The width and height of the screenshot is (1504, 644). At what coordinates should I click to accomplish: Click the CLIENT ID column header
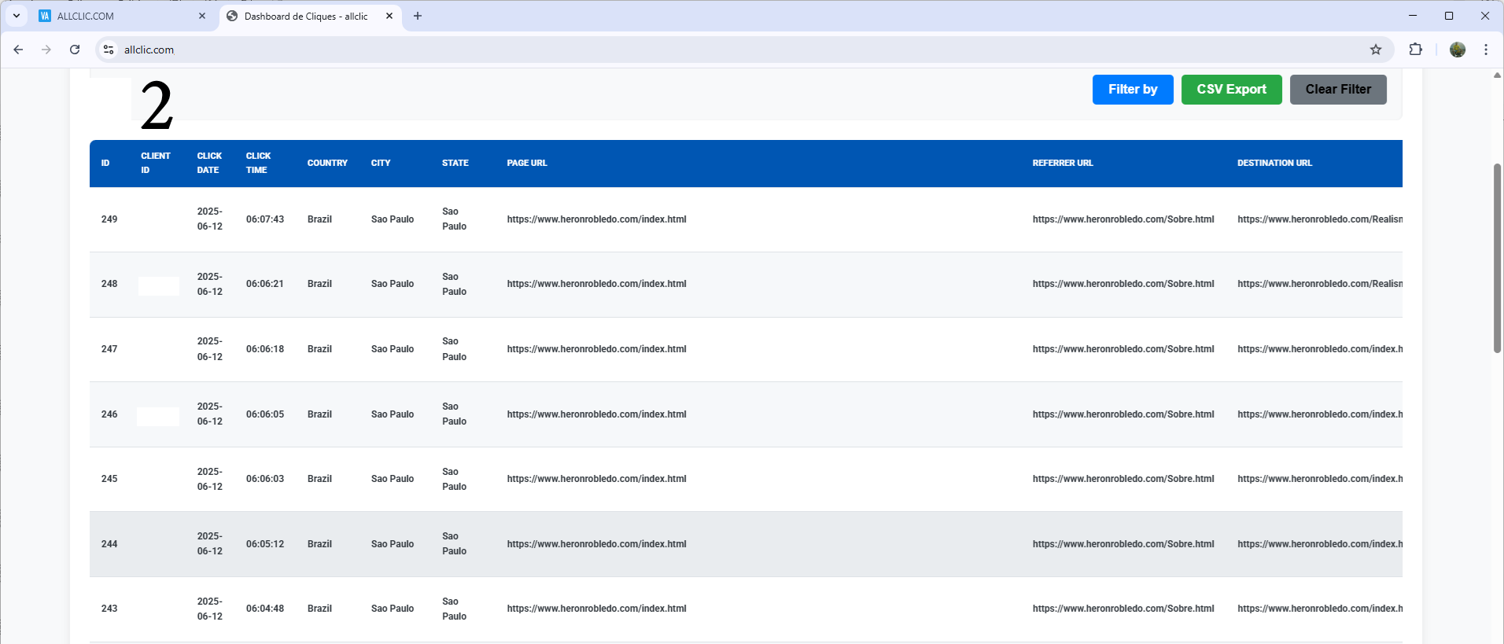[156, 163]
